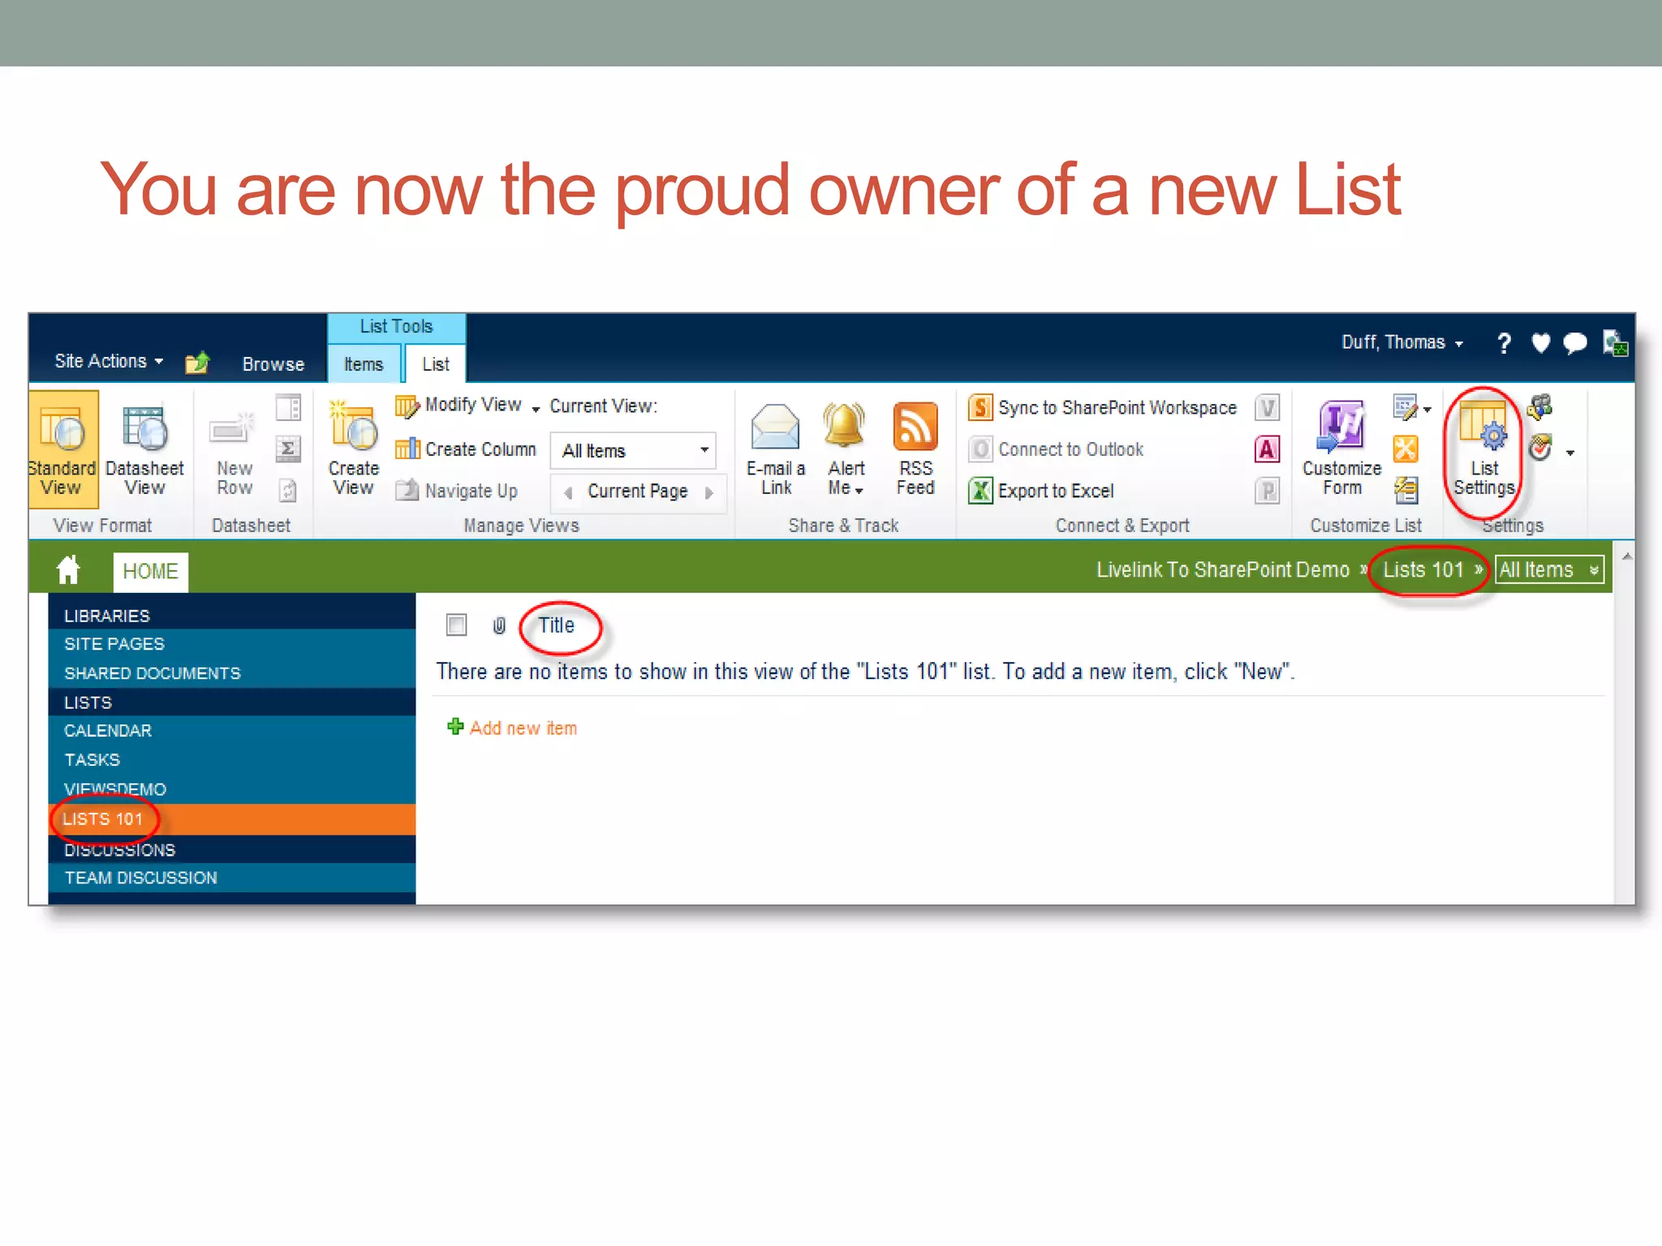Image resolution: width=1662 pixels, height=1246 pixels.
Task: Open TASKS in sidebar
Action: click(x=93, y=760)
